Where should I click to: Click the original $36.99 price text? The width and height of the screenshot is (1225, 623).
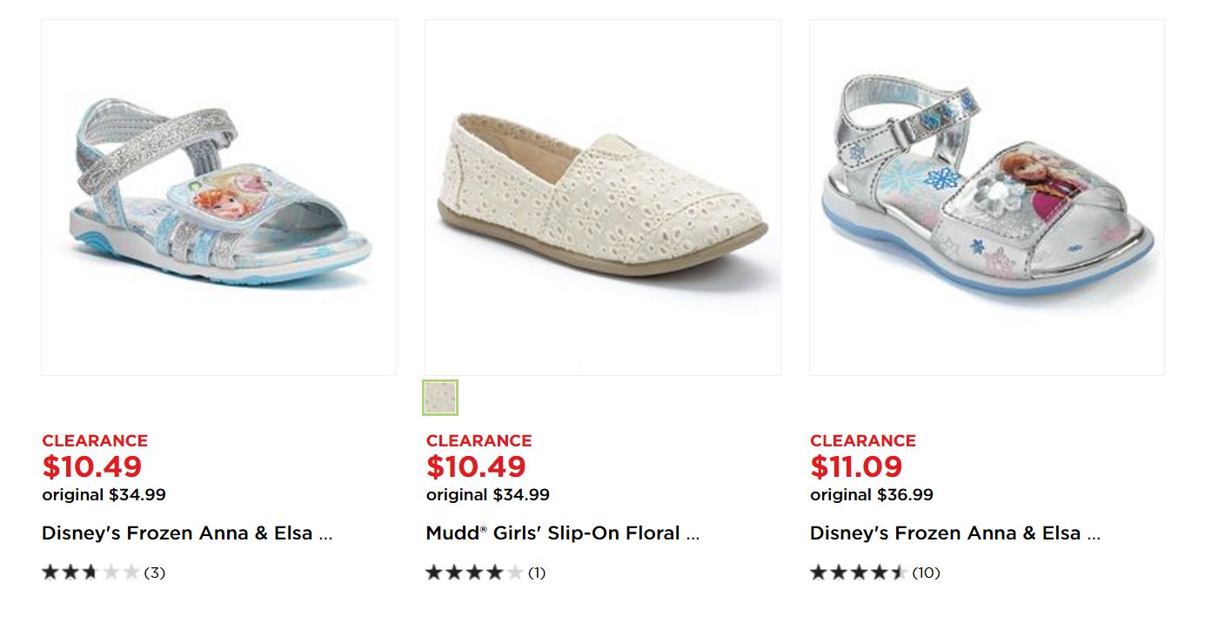pyautogui.click(x=871, y=495)
